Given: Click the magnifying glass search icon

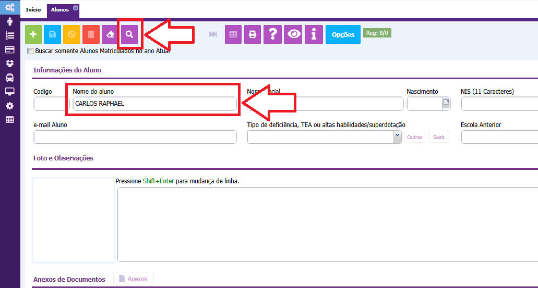Looking at the screenshot, I should tap(130, 34).
